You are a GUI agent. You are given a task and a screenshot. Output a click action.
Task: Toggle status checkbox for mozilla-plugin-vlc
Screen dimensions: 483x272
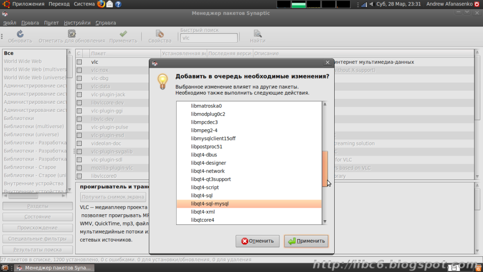pos(79,168)
